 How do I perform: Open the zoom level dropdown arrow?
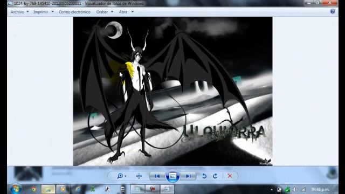coord(126,176)
